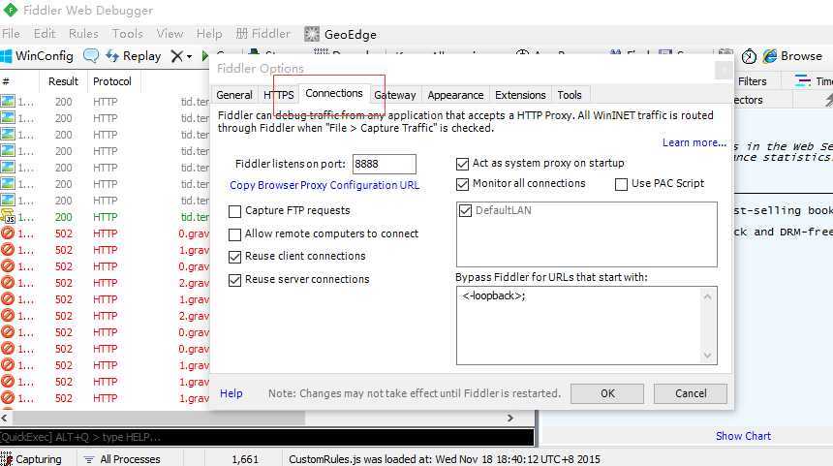This screenshot has height=466, width=833.
Task: Switch to the HTTPS tab
Action: point(278,95)
